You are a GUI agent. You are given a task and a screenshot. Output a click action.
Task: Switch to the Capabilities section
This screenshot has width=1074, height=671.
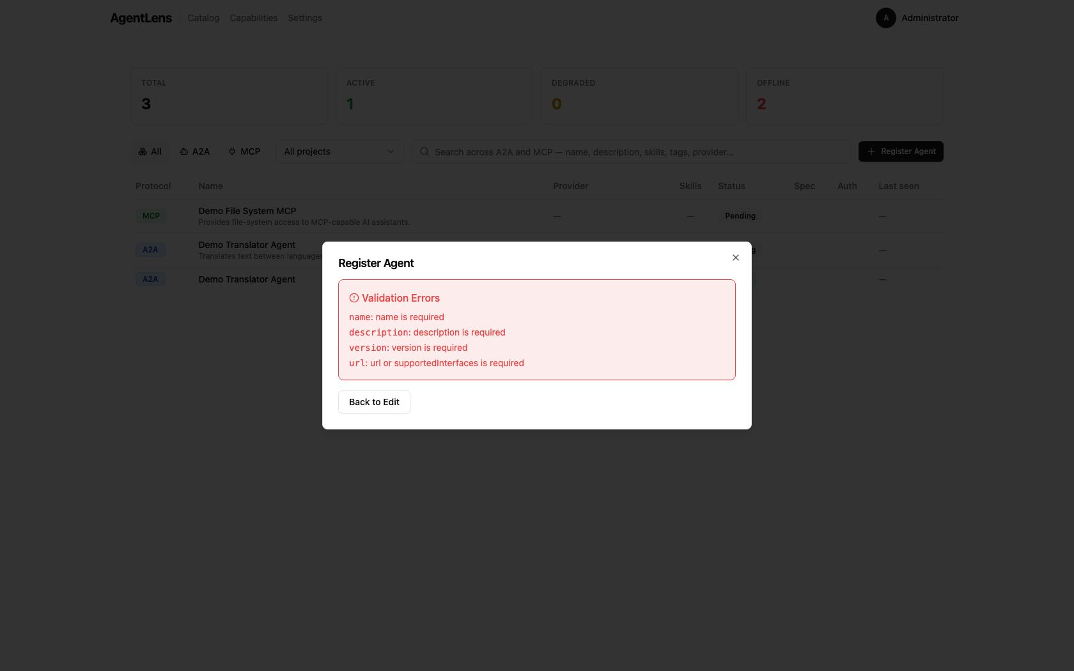pos(253,18)
